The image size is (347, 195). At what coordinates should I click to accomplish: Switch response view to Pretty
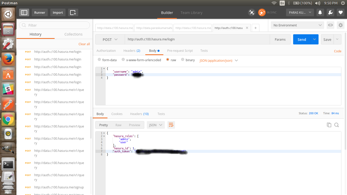click(104, 125)
